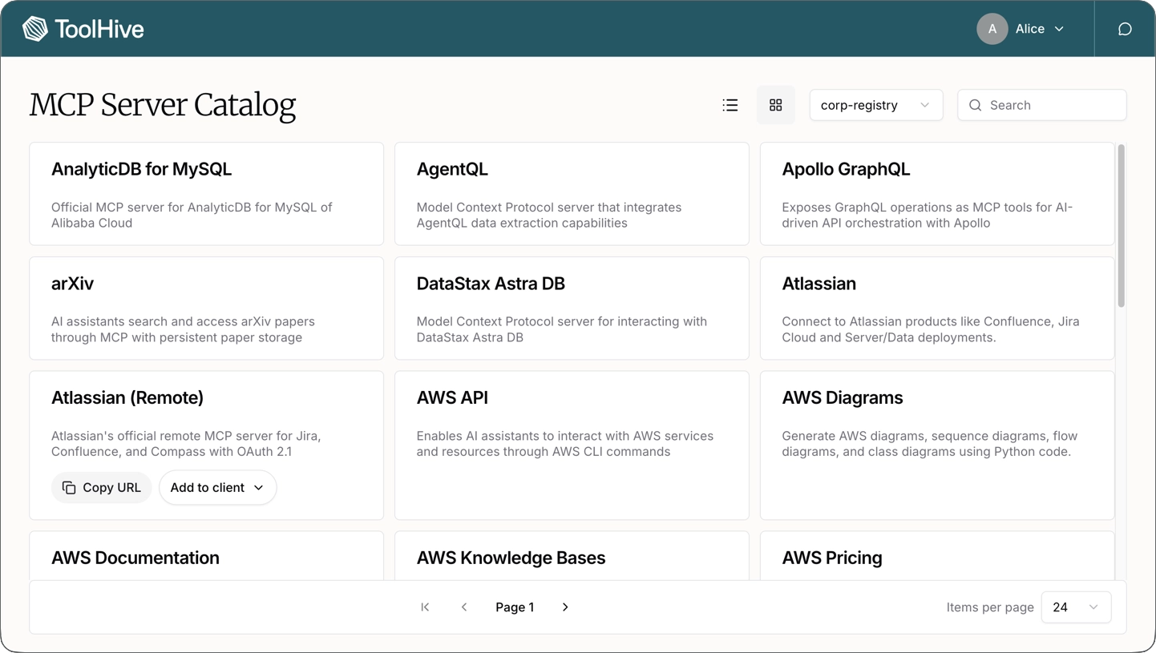Open the AWS Knowledge Bases card

(x=572, y=556)
